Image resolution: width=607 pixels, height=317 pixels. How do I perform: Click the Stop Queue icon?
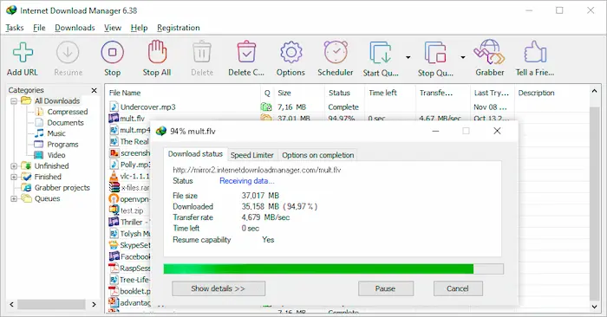[435, 53]
